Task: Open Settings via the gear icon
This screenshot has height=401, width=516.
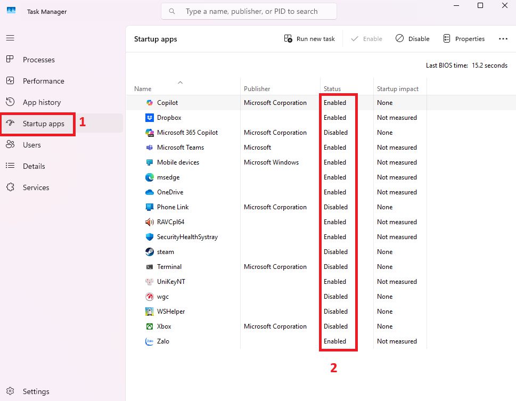Action: [10, 391]
